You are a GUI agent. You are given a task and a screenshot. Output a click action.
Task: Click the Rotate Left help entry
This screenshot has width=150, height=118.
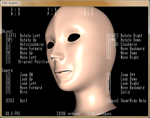tap(30, 36)
